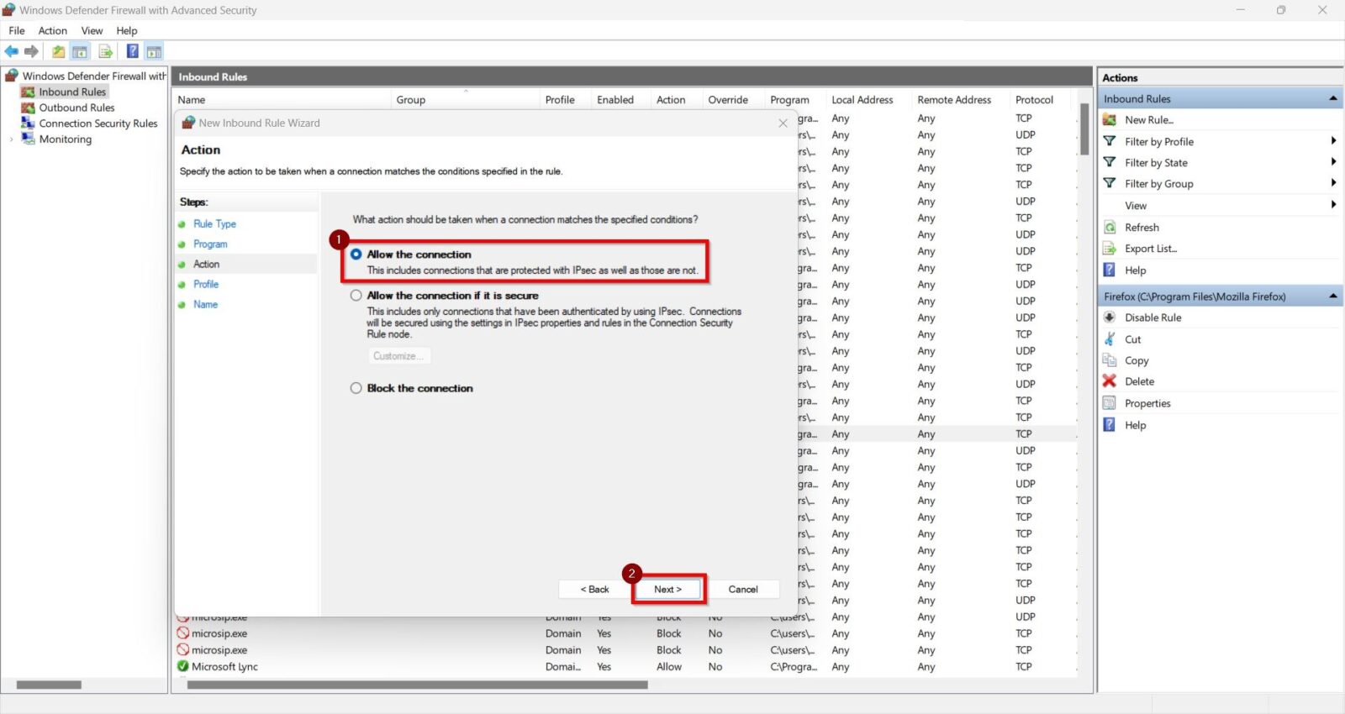Click the back arrow toolbar icon
This screenshot has width=1345, height=714.
pyautogui.click(x=12, y=52)
